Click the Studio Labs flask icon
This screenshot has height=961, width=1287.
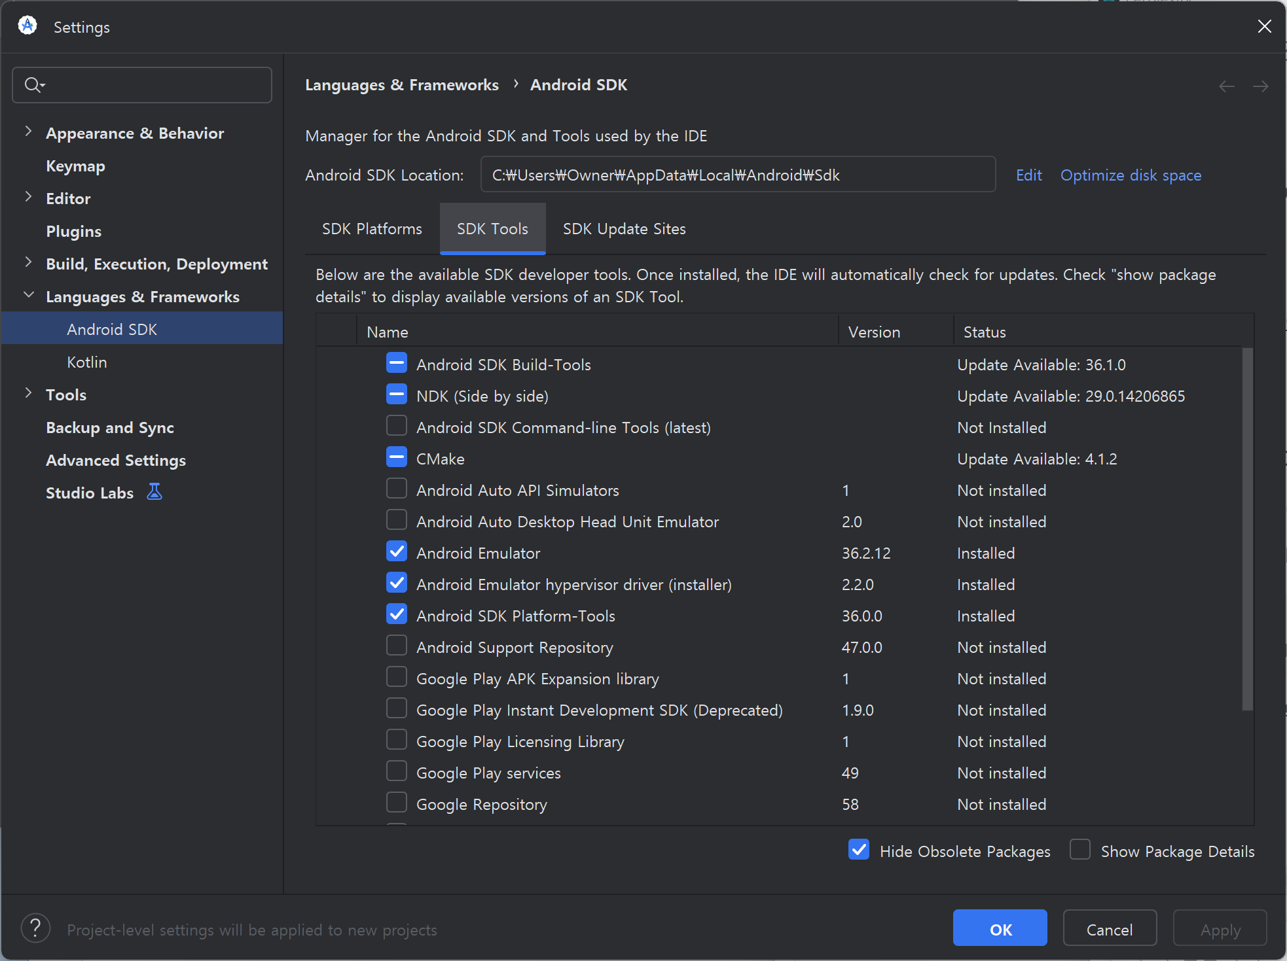click(x=154, y=492)
